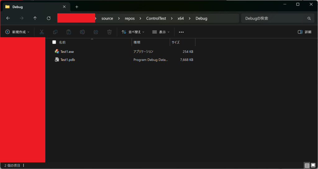Toggle the 詳細 details pane

(304, 32)
